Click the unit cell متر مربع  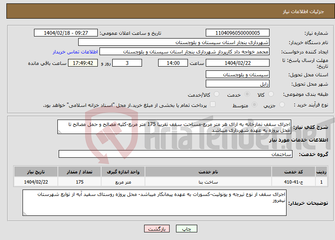(123, 182)
